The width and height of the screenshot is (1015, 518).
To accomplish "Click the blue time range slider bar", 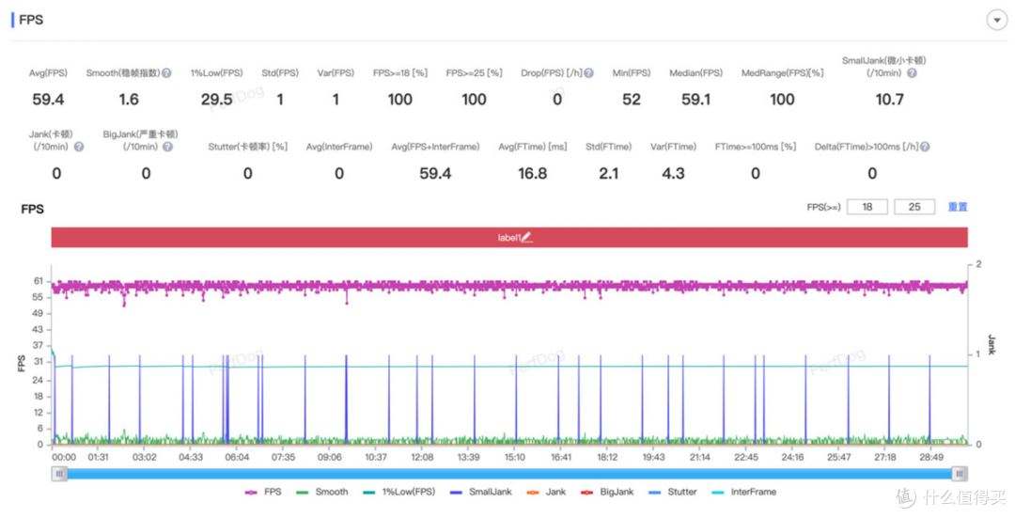I will [509, 474].
